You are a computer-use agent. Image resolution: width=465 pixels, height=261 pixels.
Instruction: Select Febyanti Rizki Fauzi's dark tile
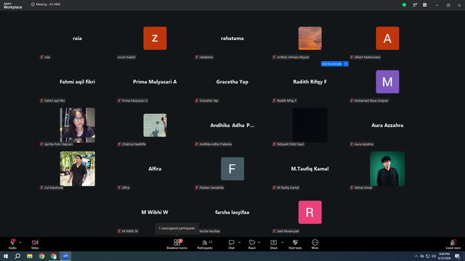(x=310, y=125)
